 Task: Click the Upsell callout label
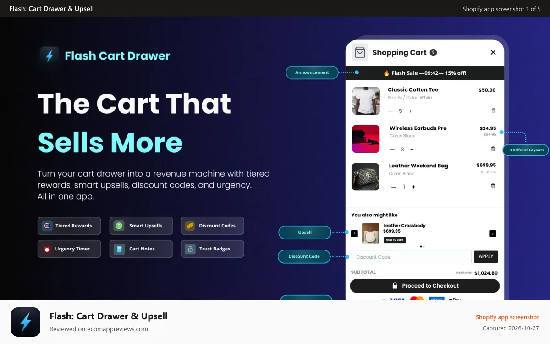pos(305,233)
